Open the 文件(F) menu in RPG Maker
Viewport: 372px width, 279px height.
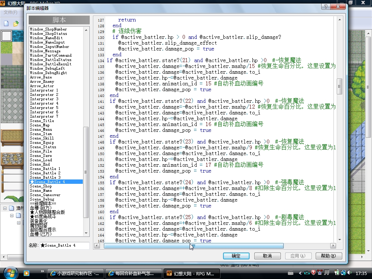click(11, 12)
